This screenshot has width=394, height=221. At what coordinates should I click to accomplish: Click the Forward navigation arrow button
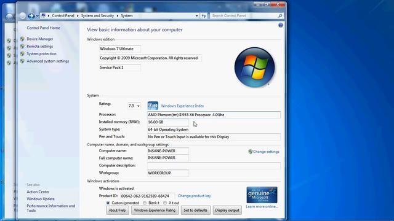[31, 16]
